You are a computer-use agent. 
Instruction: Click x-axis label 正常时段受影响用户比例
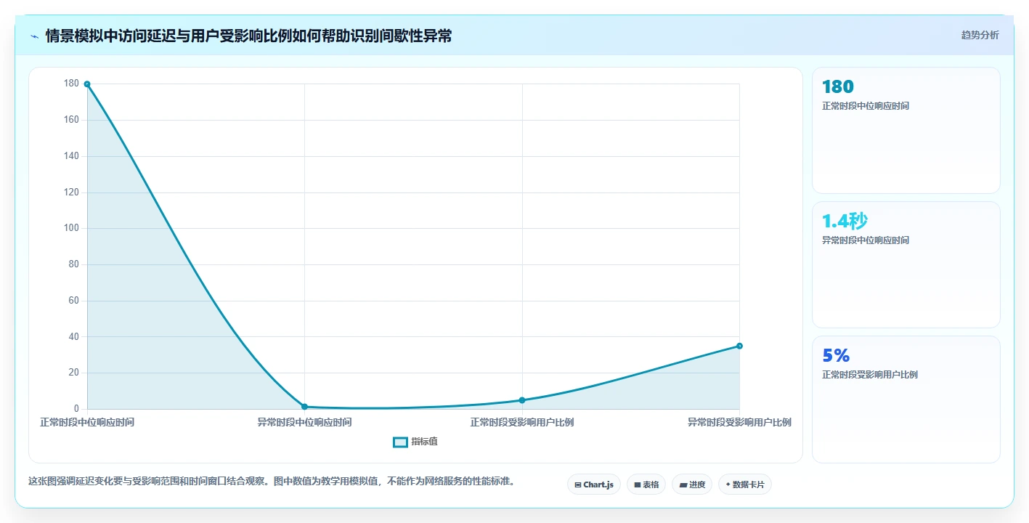(x=522, y=422)
